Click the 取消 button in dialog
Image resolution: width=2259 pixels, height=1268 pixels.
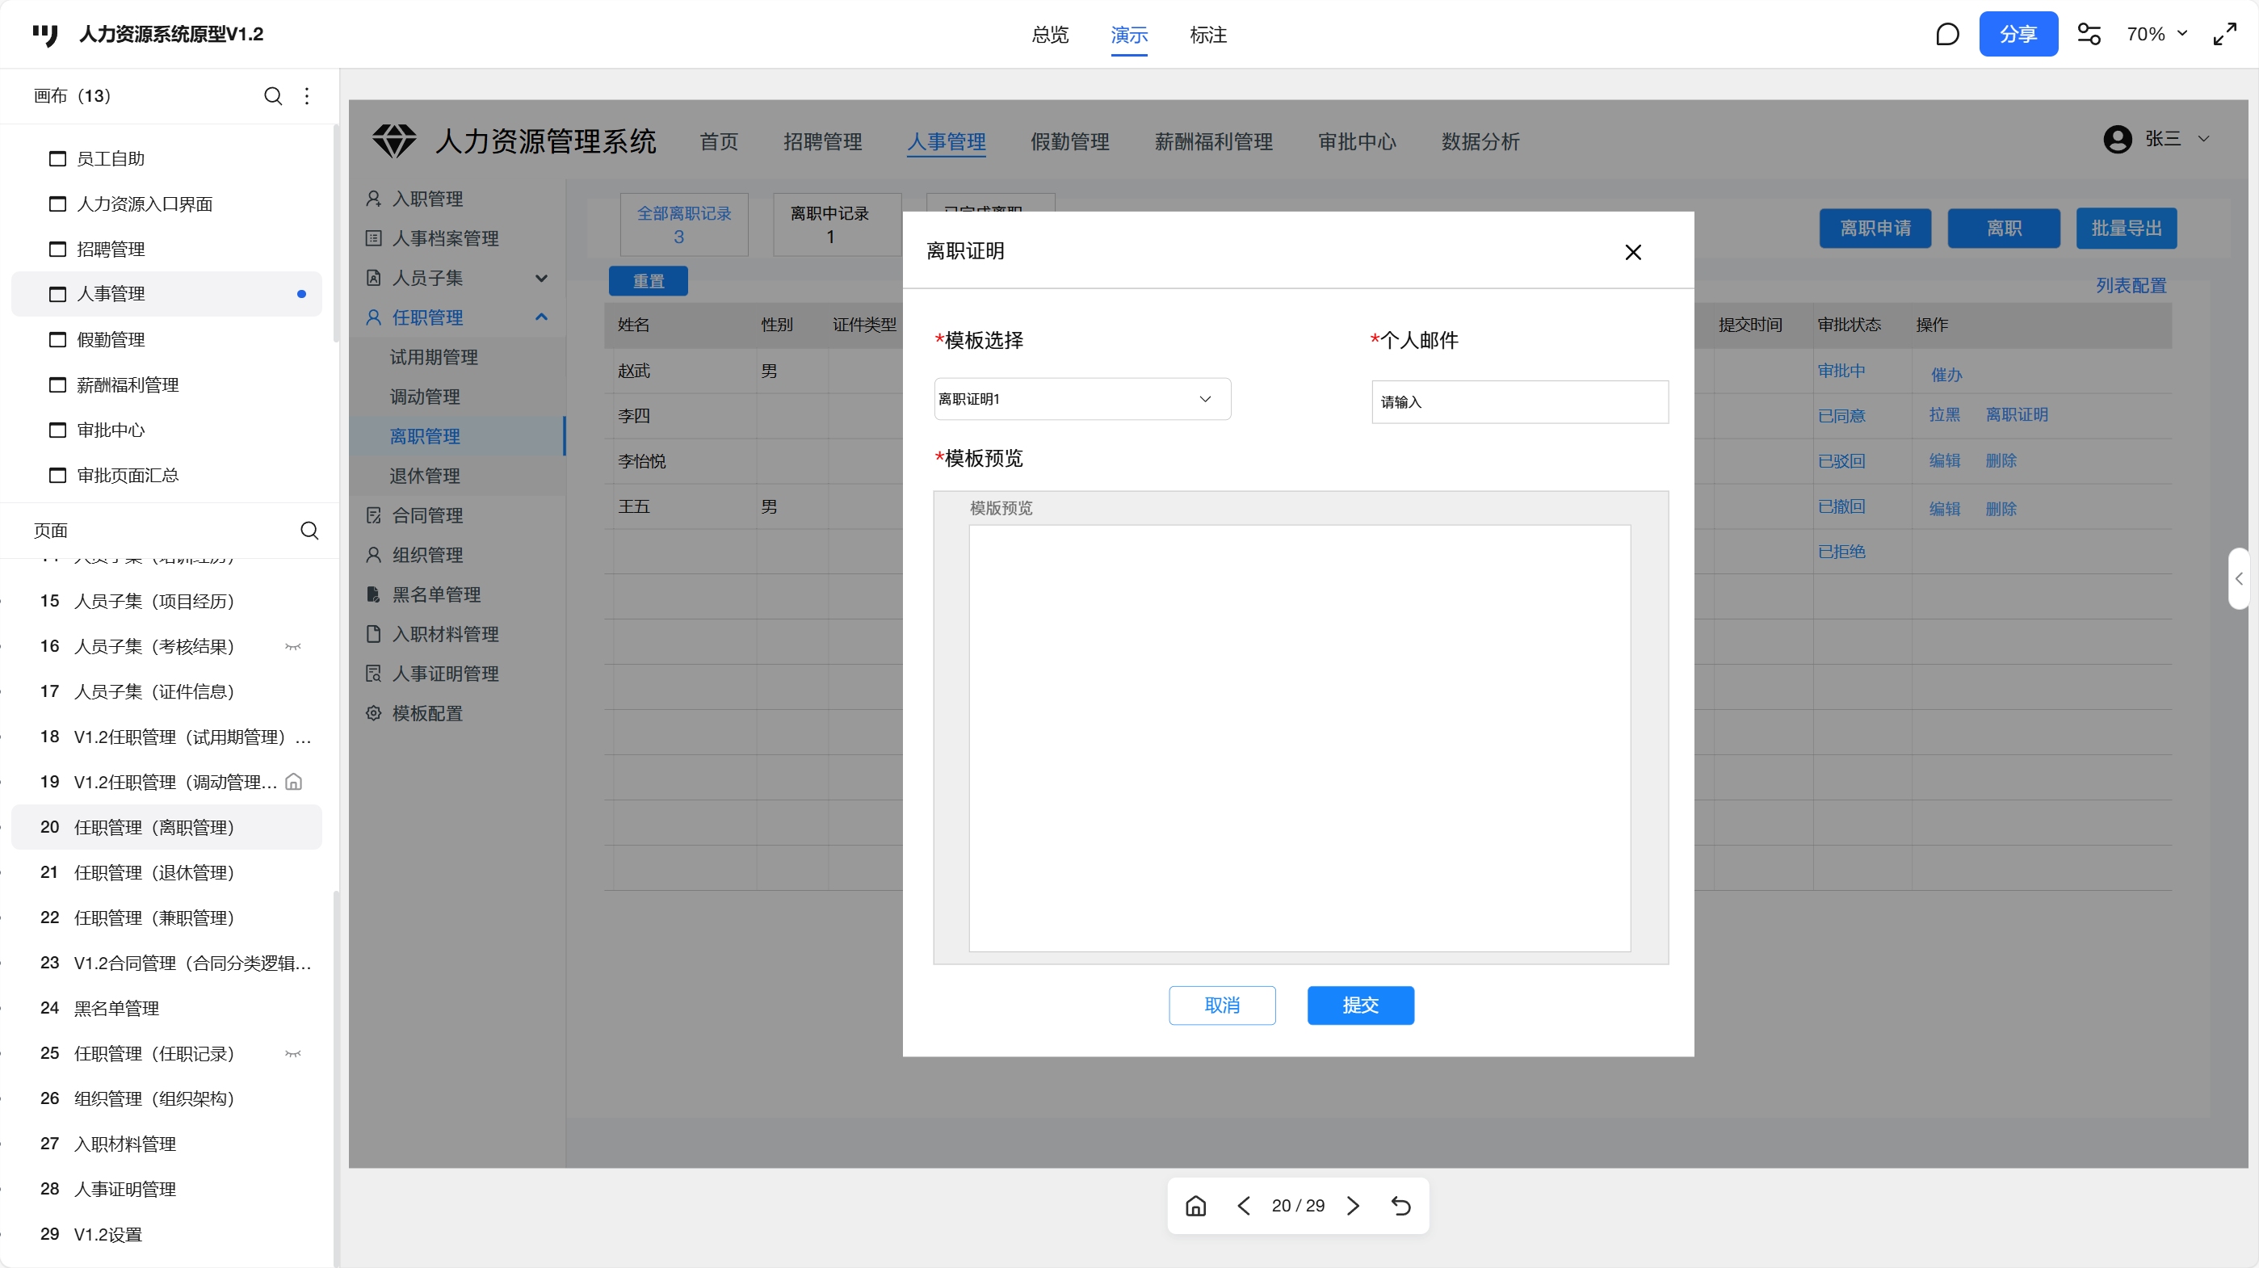pos(1222,1005)
